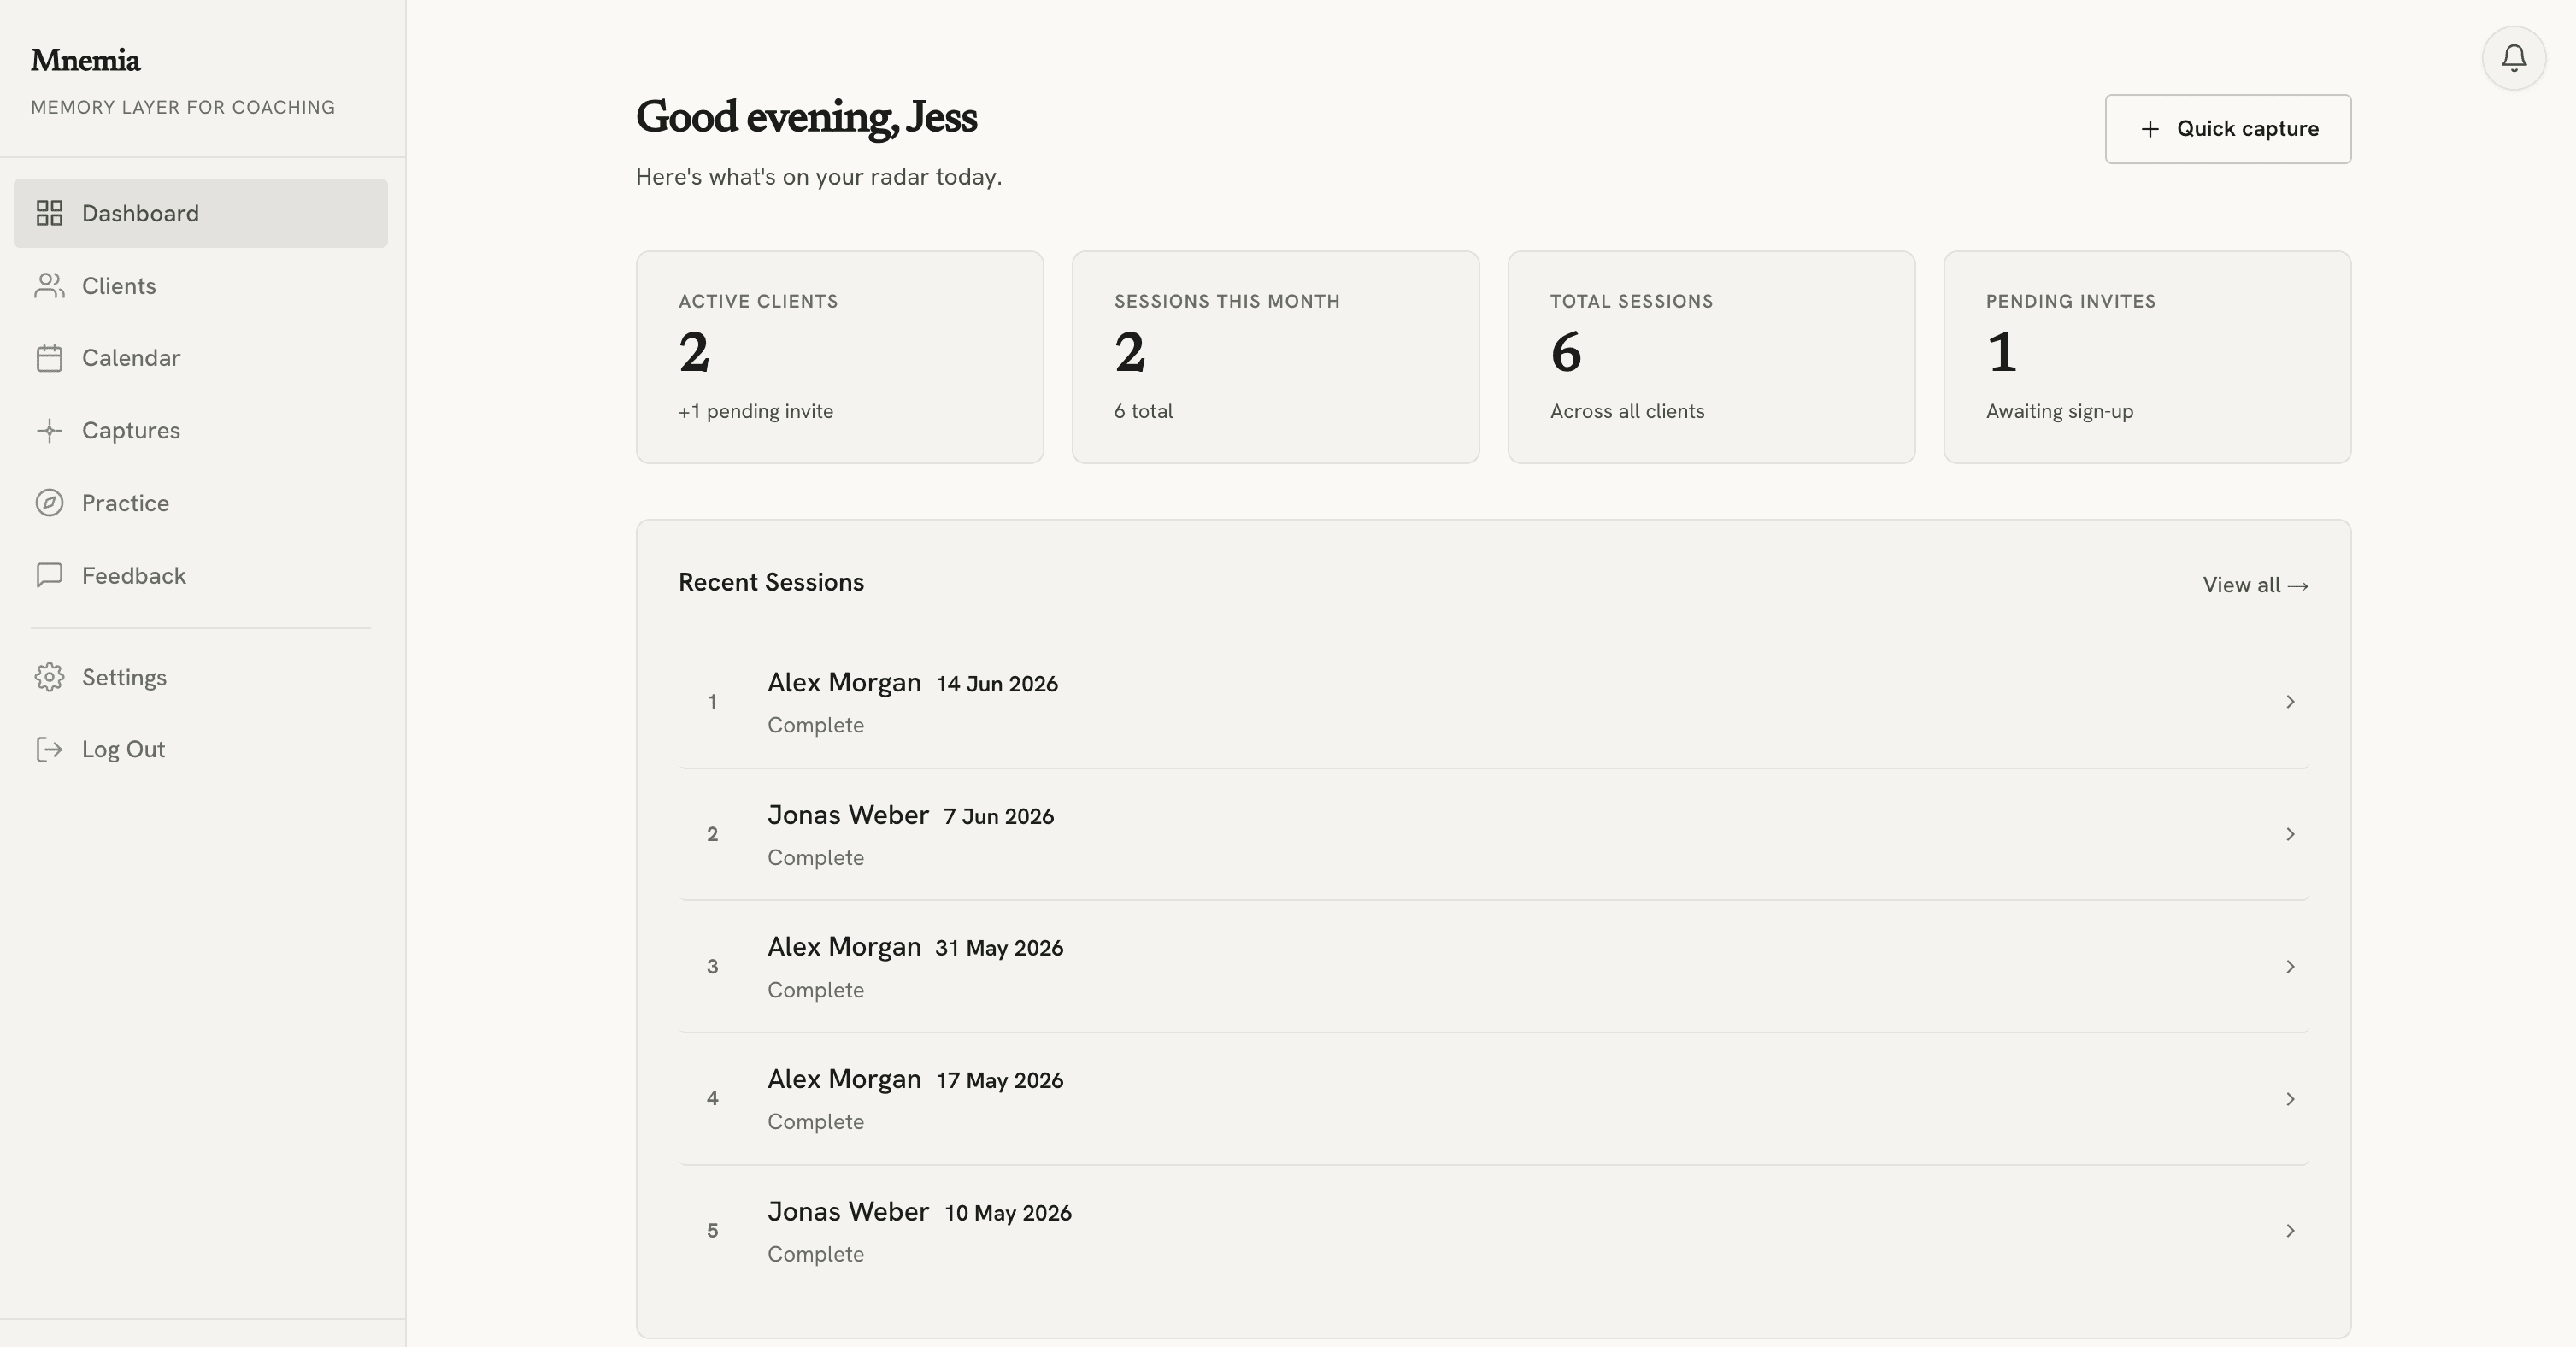The width and height of the screenshot is (2576, 1347).
Task: Navigate to Calendar
Action: click(200, 358)
